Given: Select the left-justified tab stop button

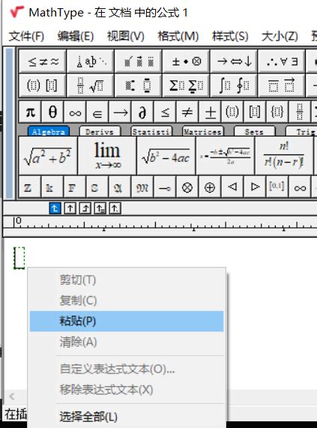Looking at the screenshot, I should tap(55, 208).
